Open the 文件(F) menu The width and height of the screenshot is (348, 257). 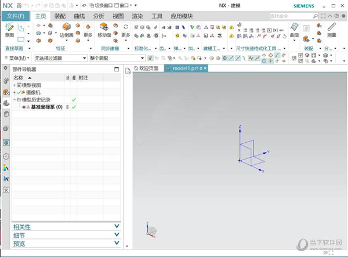pyautogui.click(x=16, y=16)
